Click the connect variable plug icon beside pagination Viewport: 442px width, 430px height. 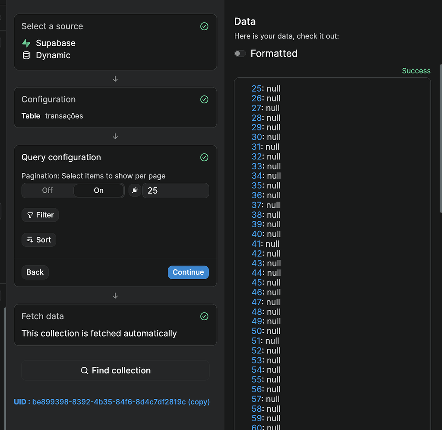point(135,190)
